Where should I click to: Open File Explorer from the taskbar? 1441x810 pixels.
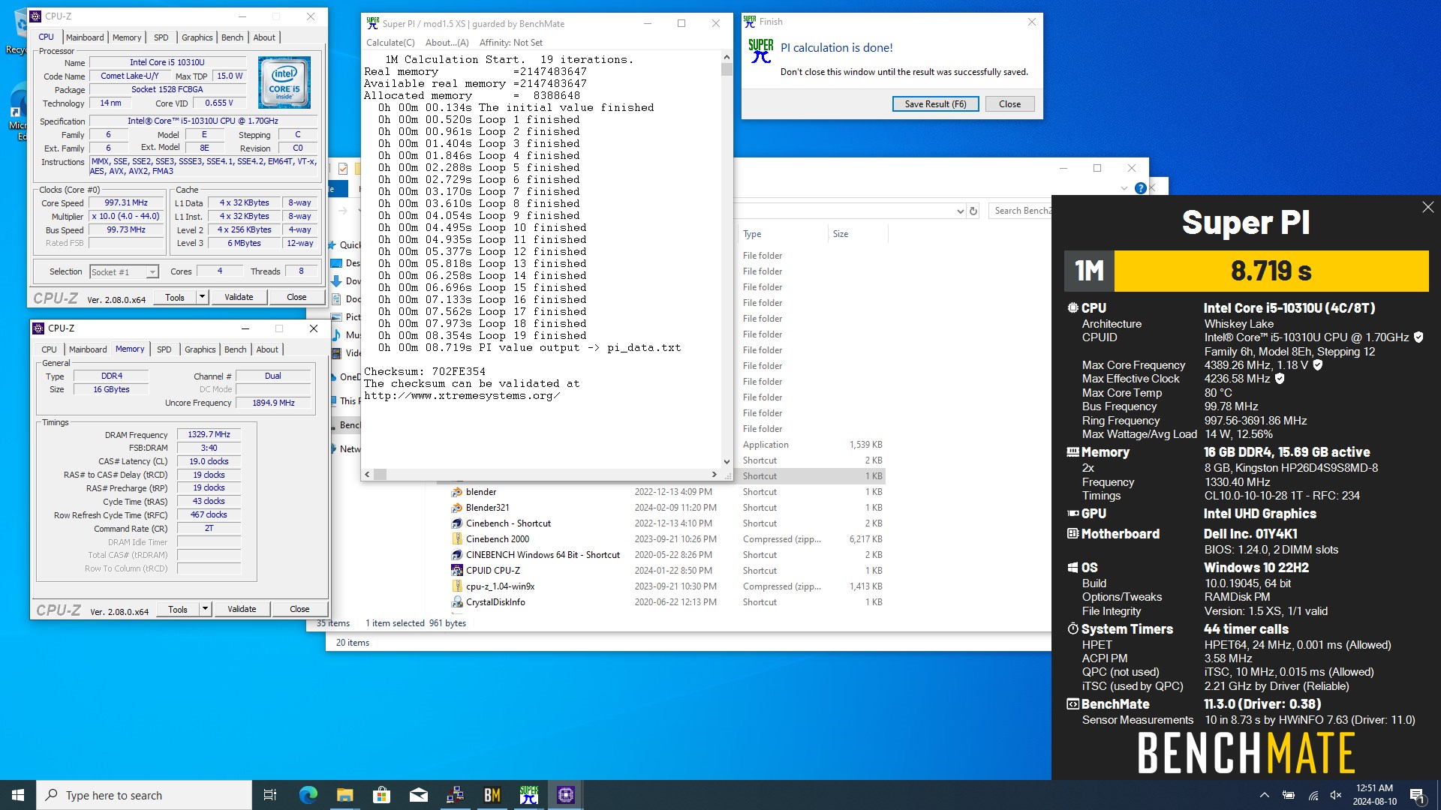coord(344,795)
